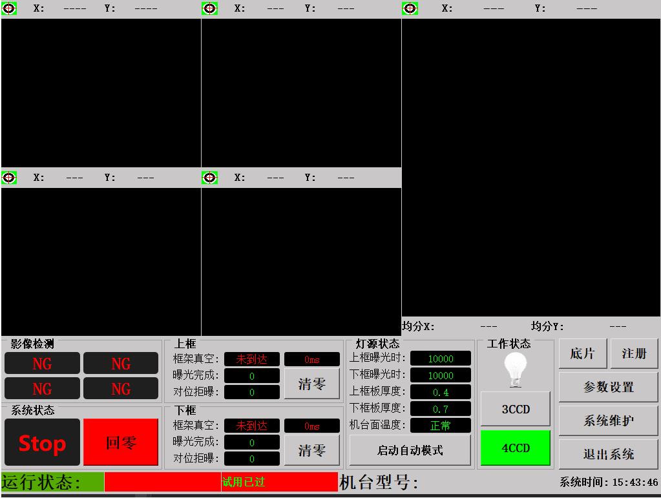Click the 退出系统 exit button

pyautogui.click(x=608, y=454)
